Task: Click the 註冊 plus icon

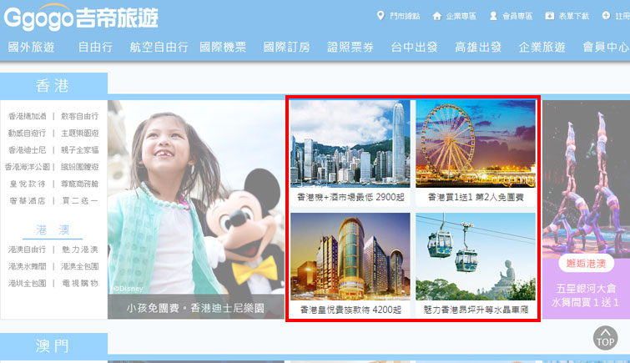Action: tap(606, 16)
